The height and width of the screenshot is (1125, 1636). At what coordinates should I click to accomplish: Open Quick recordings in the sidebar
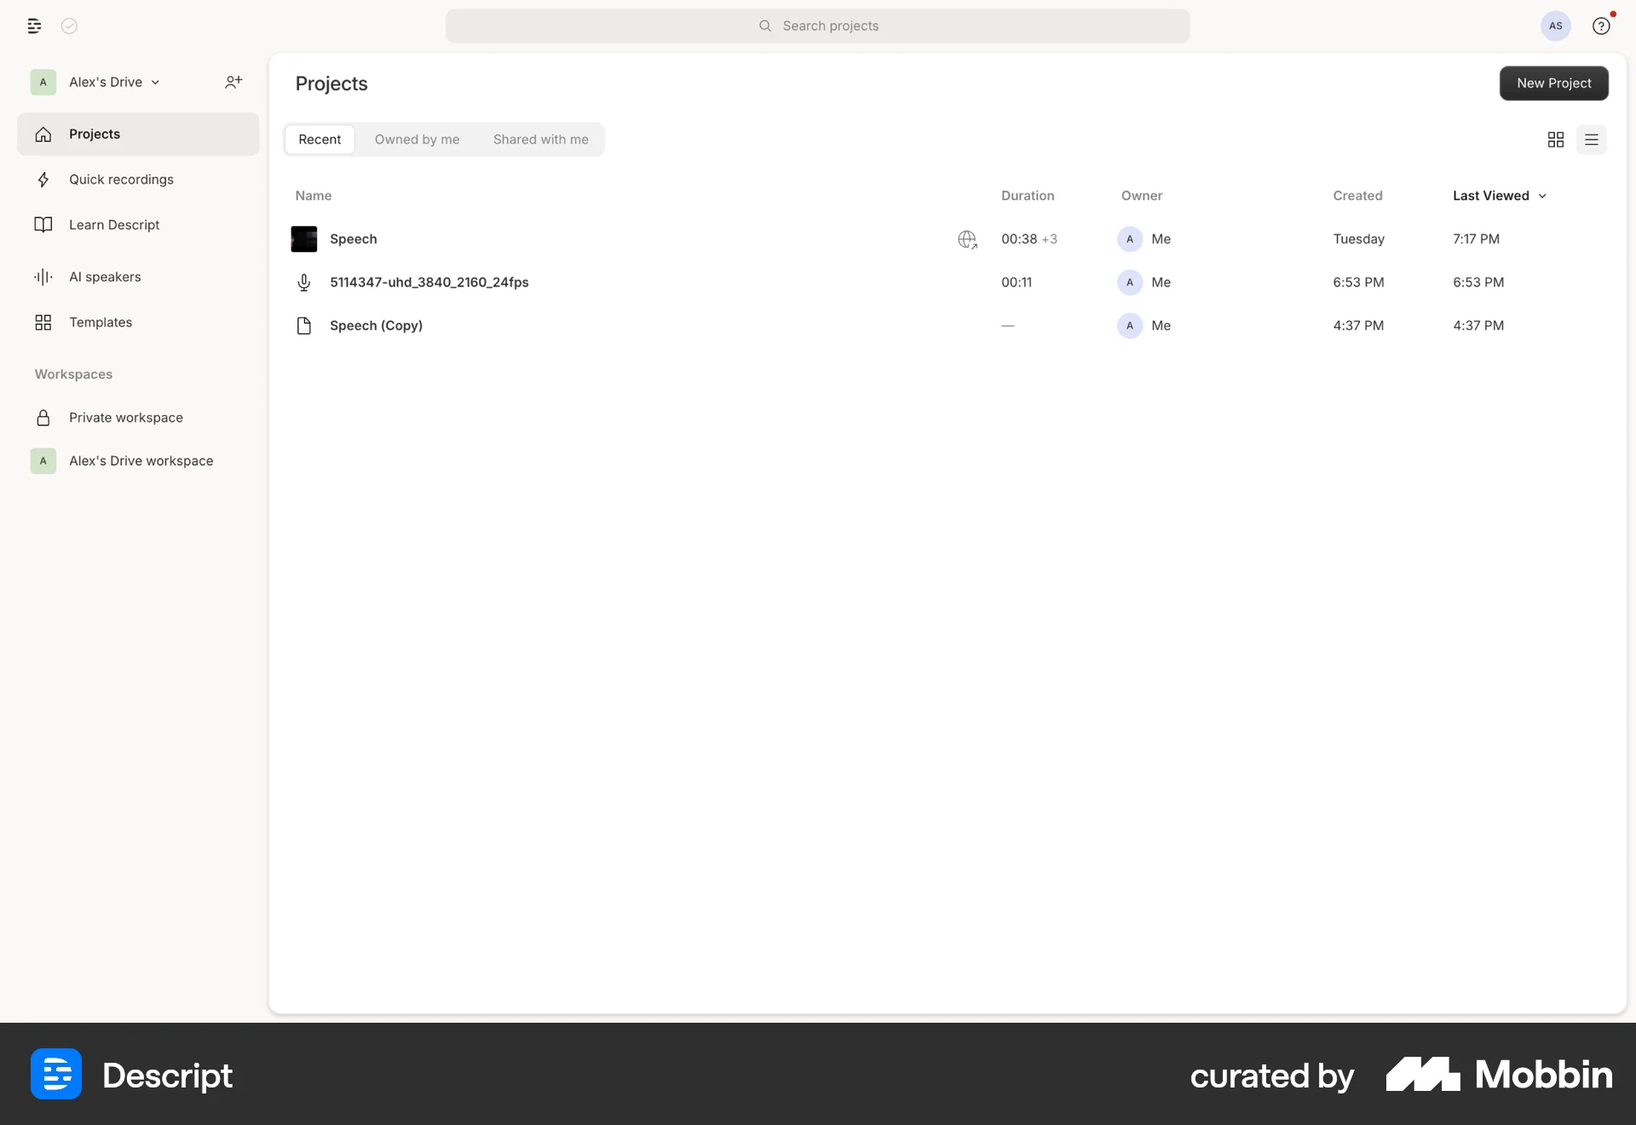120,179
